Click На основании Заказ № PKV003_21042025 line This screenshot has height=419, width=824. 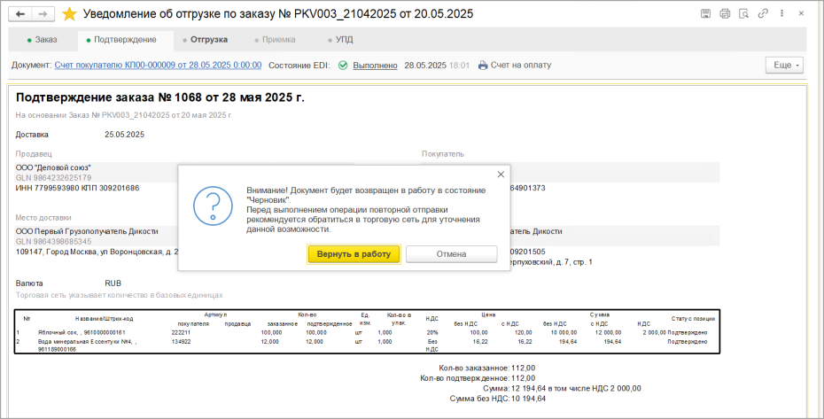[124, 115]
